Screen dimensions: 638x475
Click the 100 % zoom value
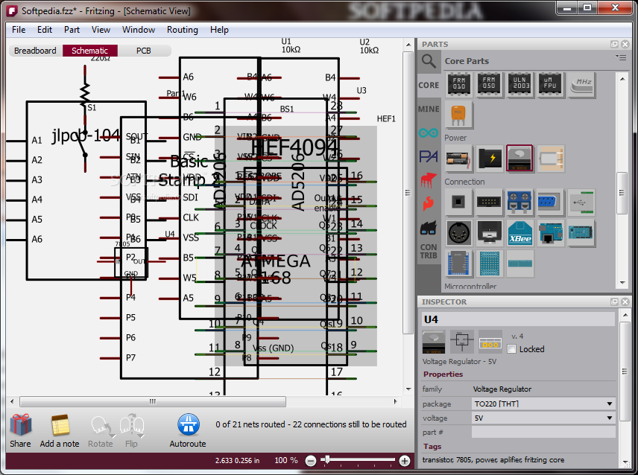pyautogui.click(x=285, y=460)
